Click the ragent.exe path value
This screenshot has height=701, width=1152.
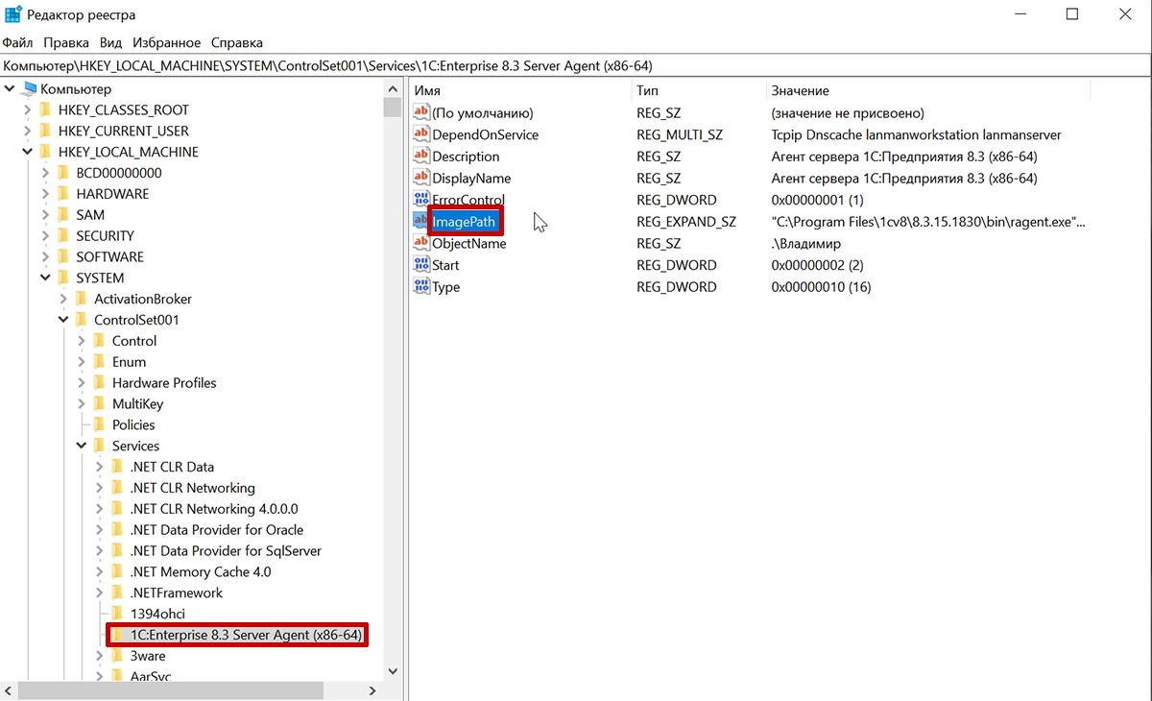click(928, 222)
